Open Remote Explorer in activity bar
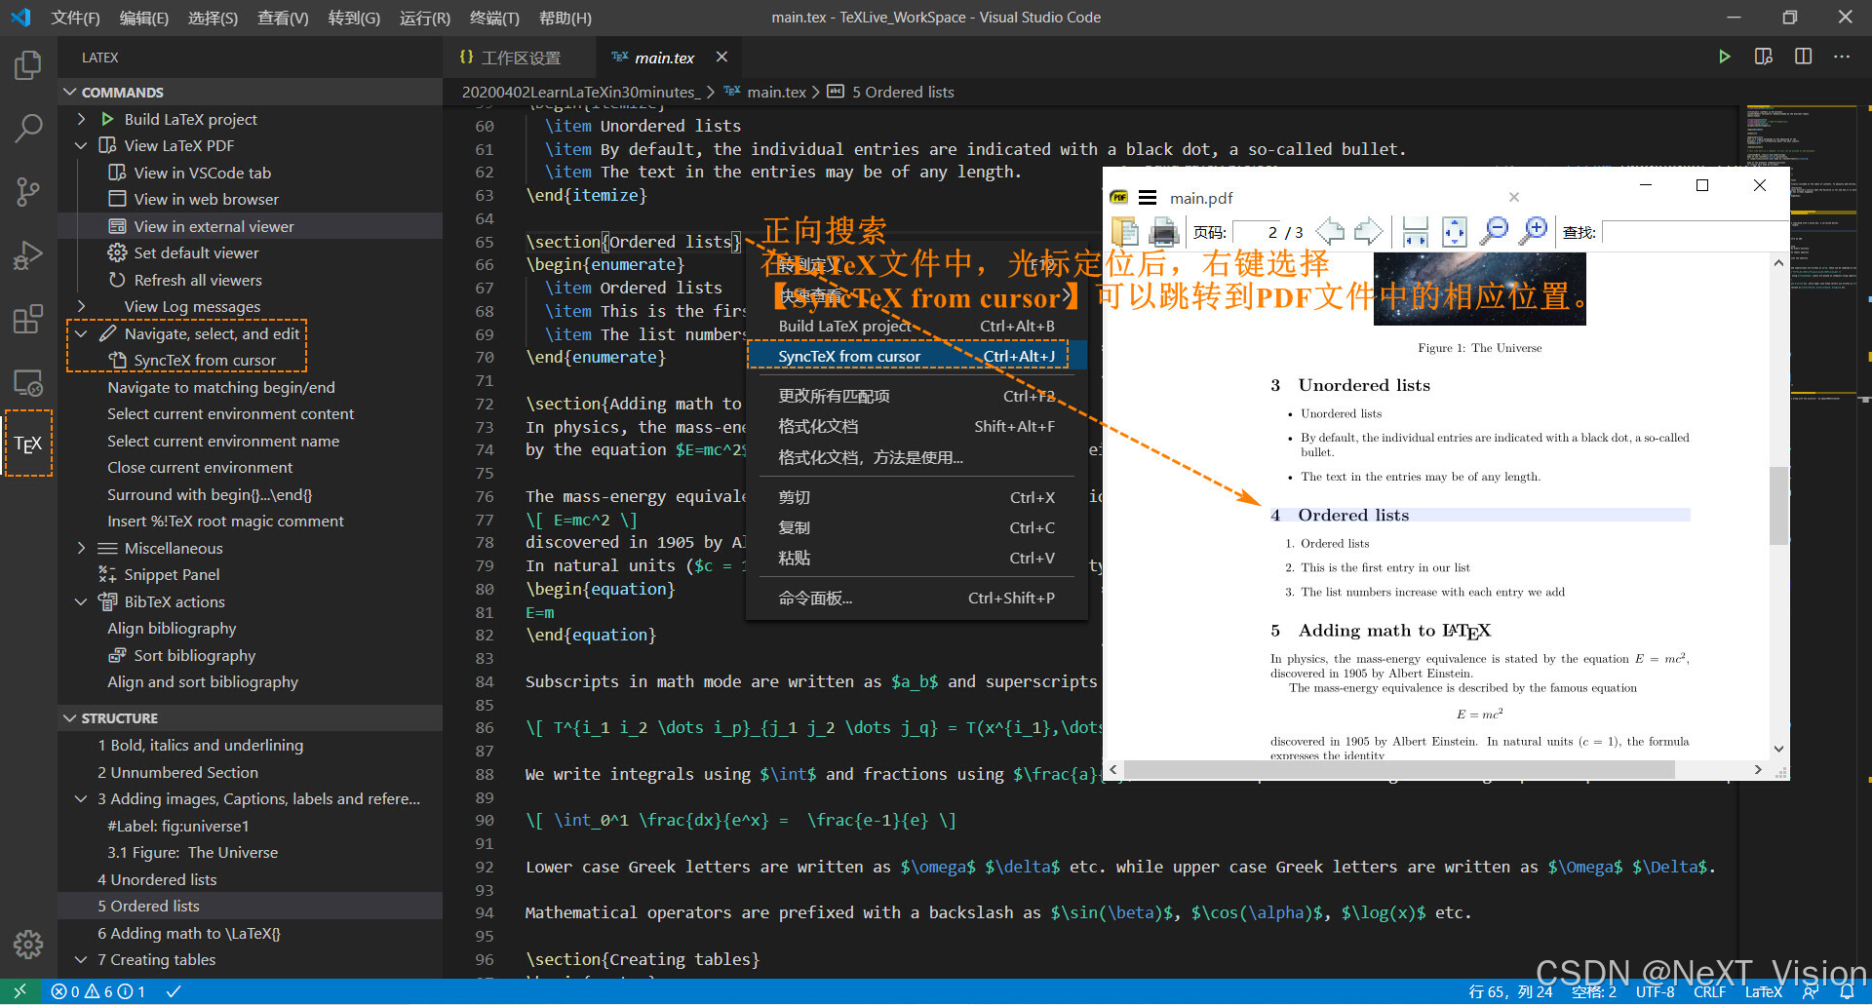 tap(28, 382)
